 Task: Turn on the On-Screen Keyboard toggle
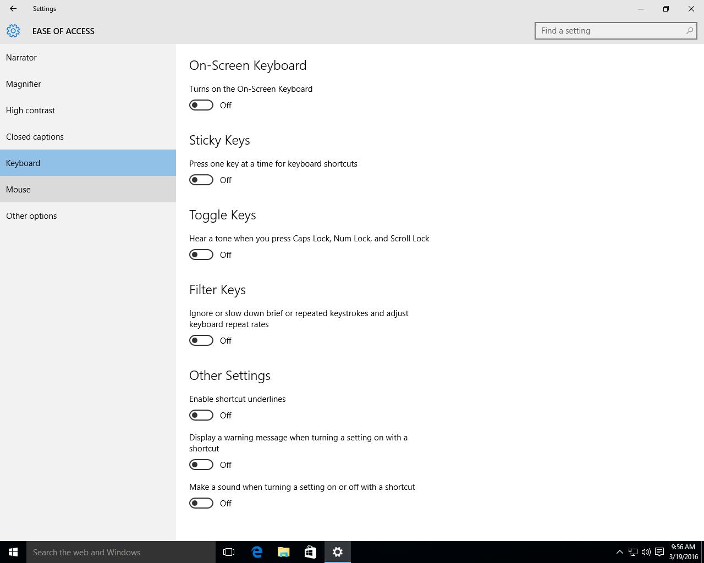201,105
